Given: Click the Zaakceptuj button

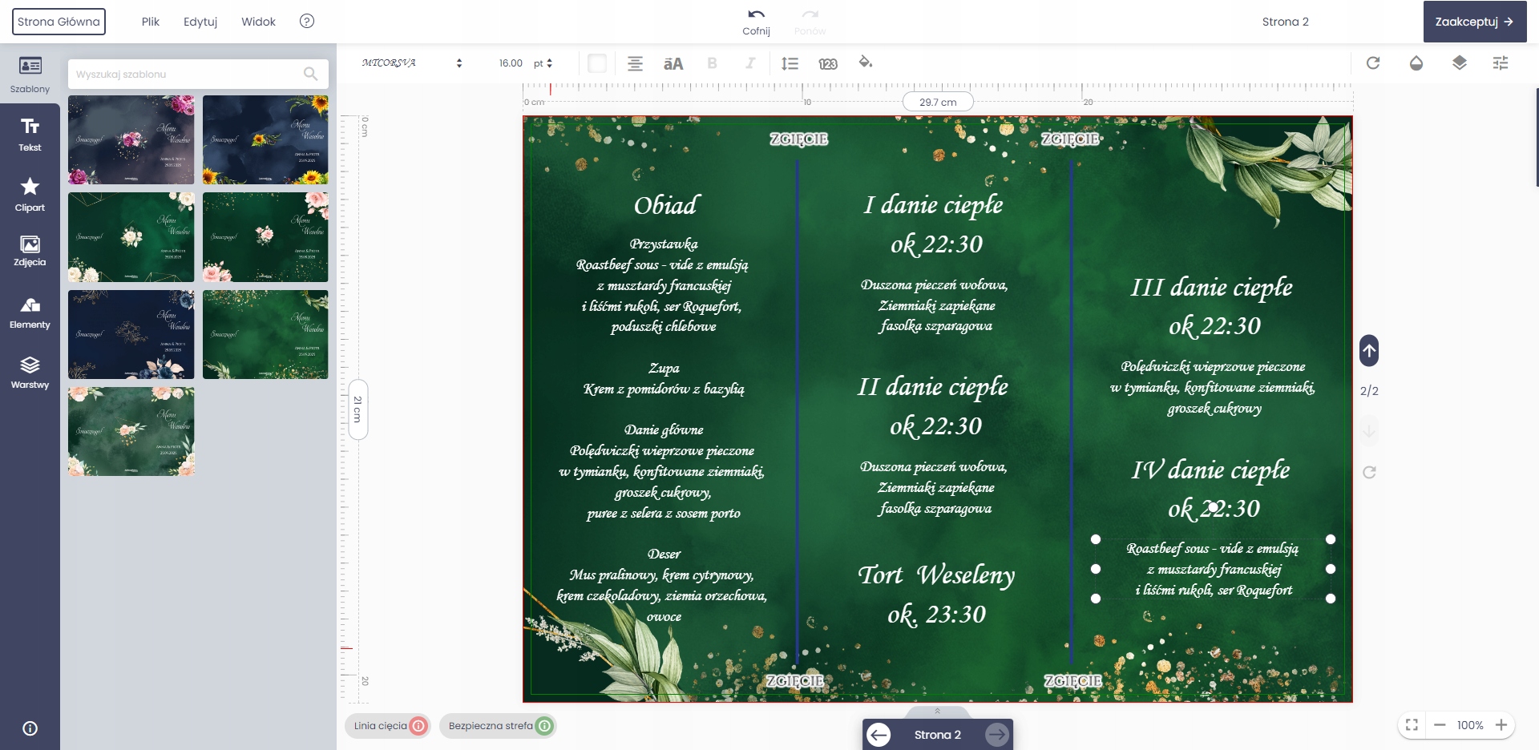Looking at the screenshot, I should pos(1475,22).
